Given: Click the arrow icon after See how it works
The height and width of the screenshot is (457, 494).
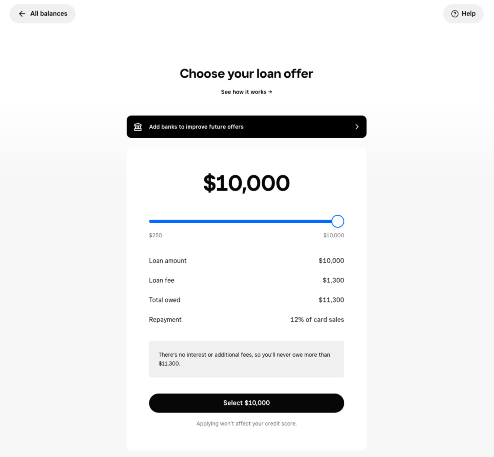Looking at the screenshot, I should click(270, 92).
